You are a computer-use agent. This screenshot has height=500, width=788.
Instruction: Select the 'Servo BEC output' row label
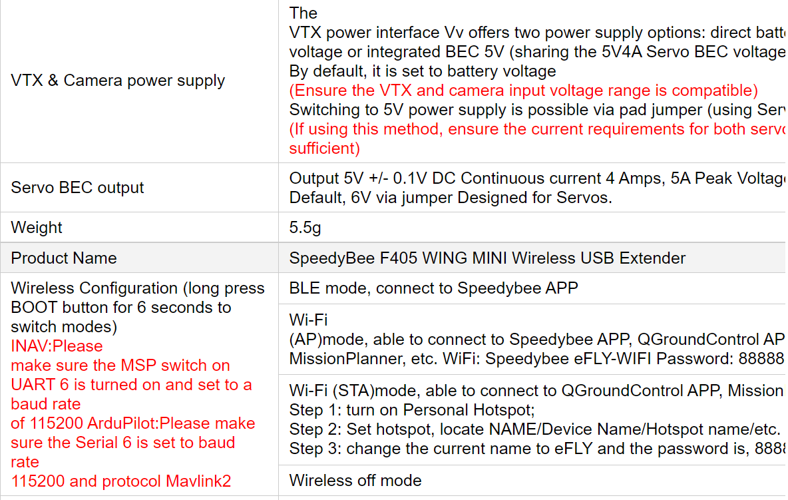(x=77, y=188)
